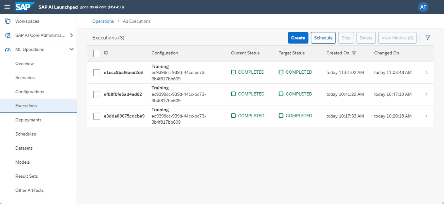Open the table filter funnel icon
Image resolution: width=444 pixels, height=204 pixels.
428,38
